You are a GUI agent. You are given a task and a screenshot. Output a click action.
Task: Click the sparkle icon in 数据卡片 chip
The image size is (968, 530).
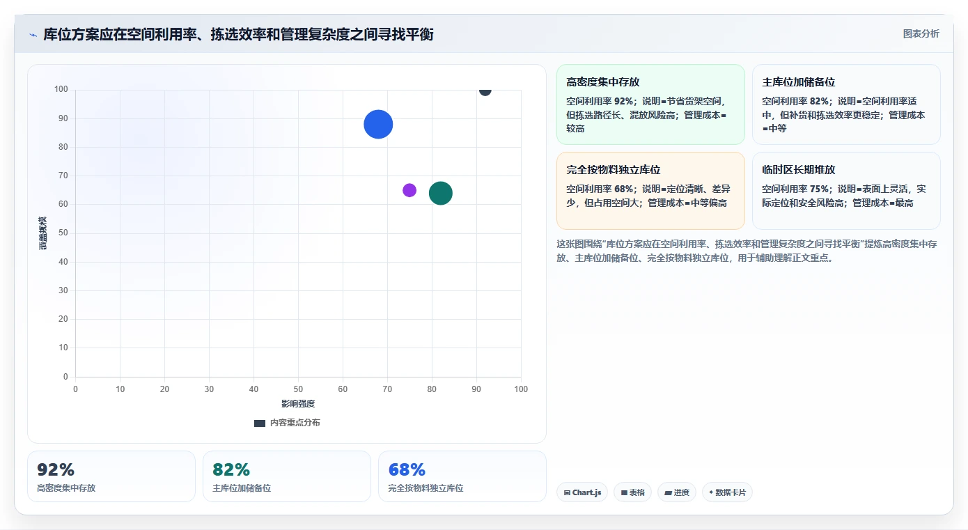tap(711, 492)
